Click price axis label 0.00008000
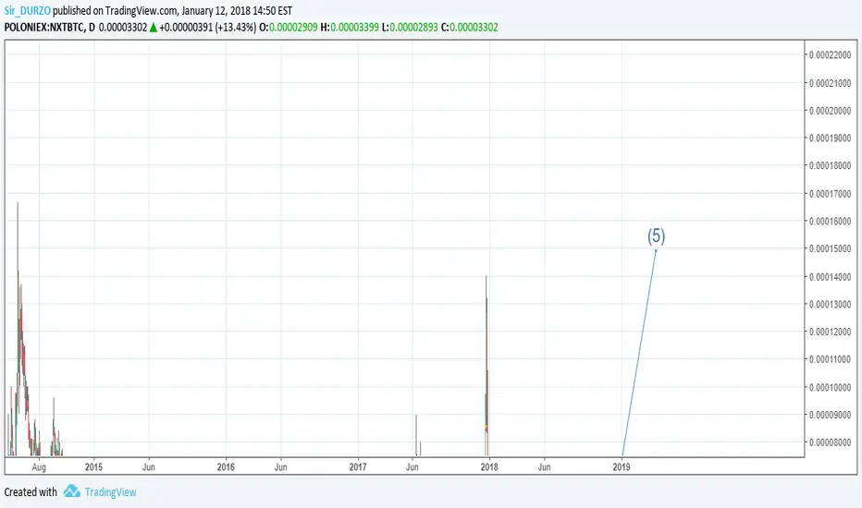This screenshot has height=508, width=862. coord(831,441)
